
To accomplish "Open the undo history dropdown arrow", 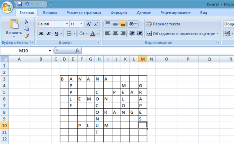I will [32, 4].
